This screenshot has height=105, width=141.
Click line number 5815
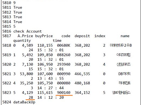tap(7, 26)
